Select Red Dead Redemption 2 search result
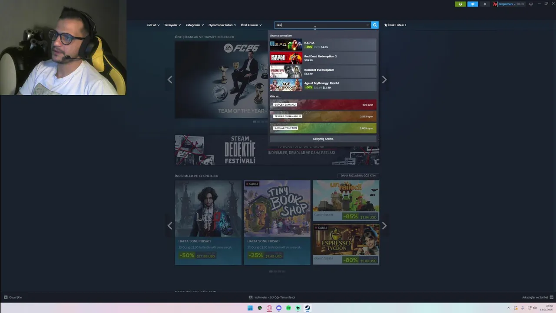The image size is (556, 313). 323,58
